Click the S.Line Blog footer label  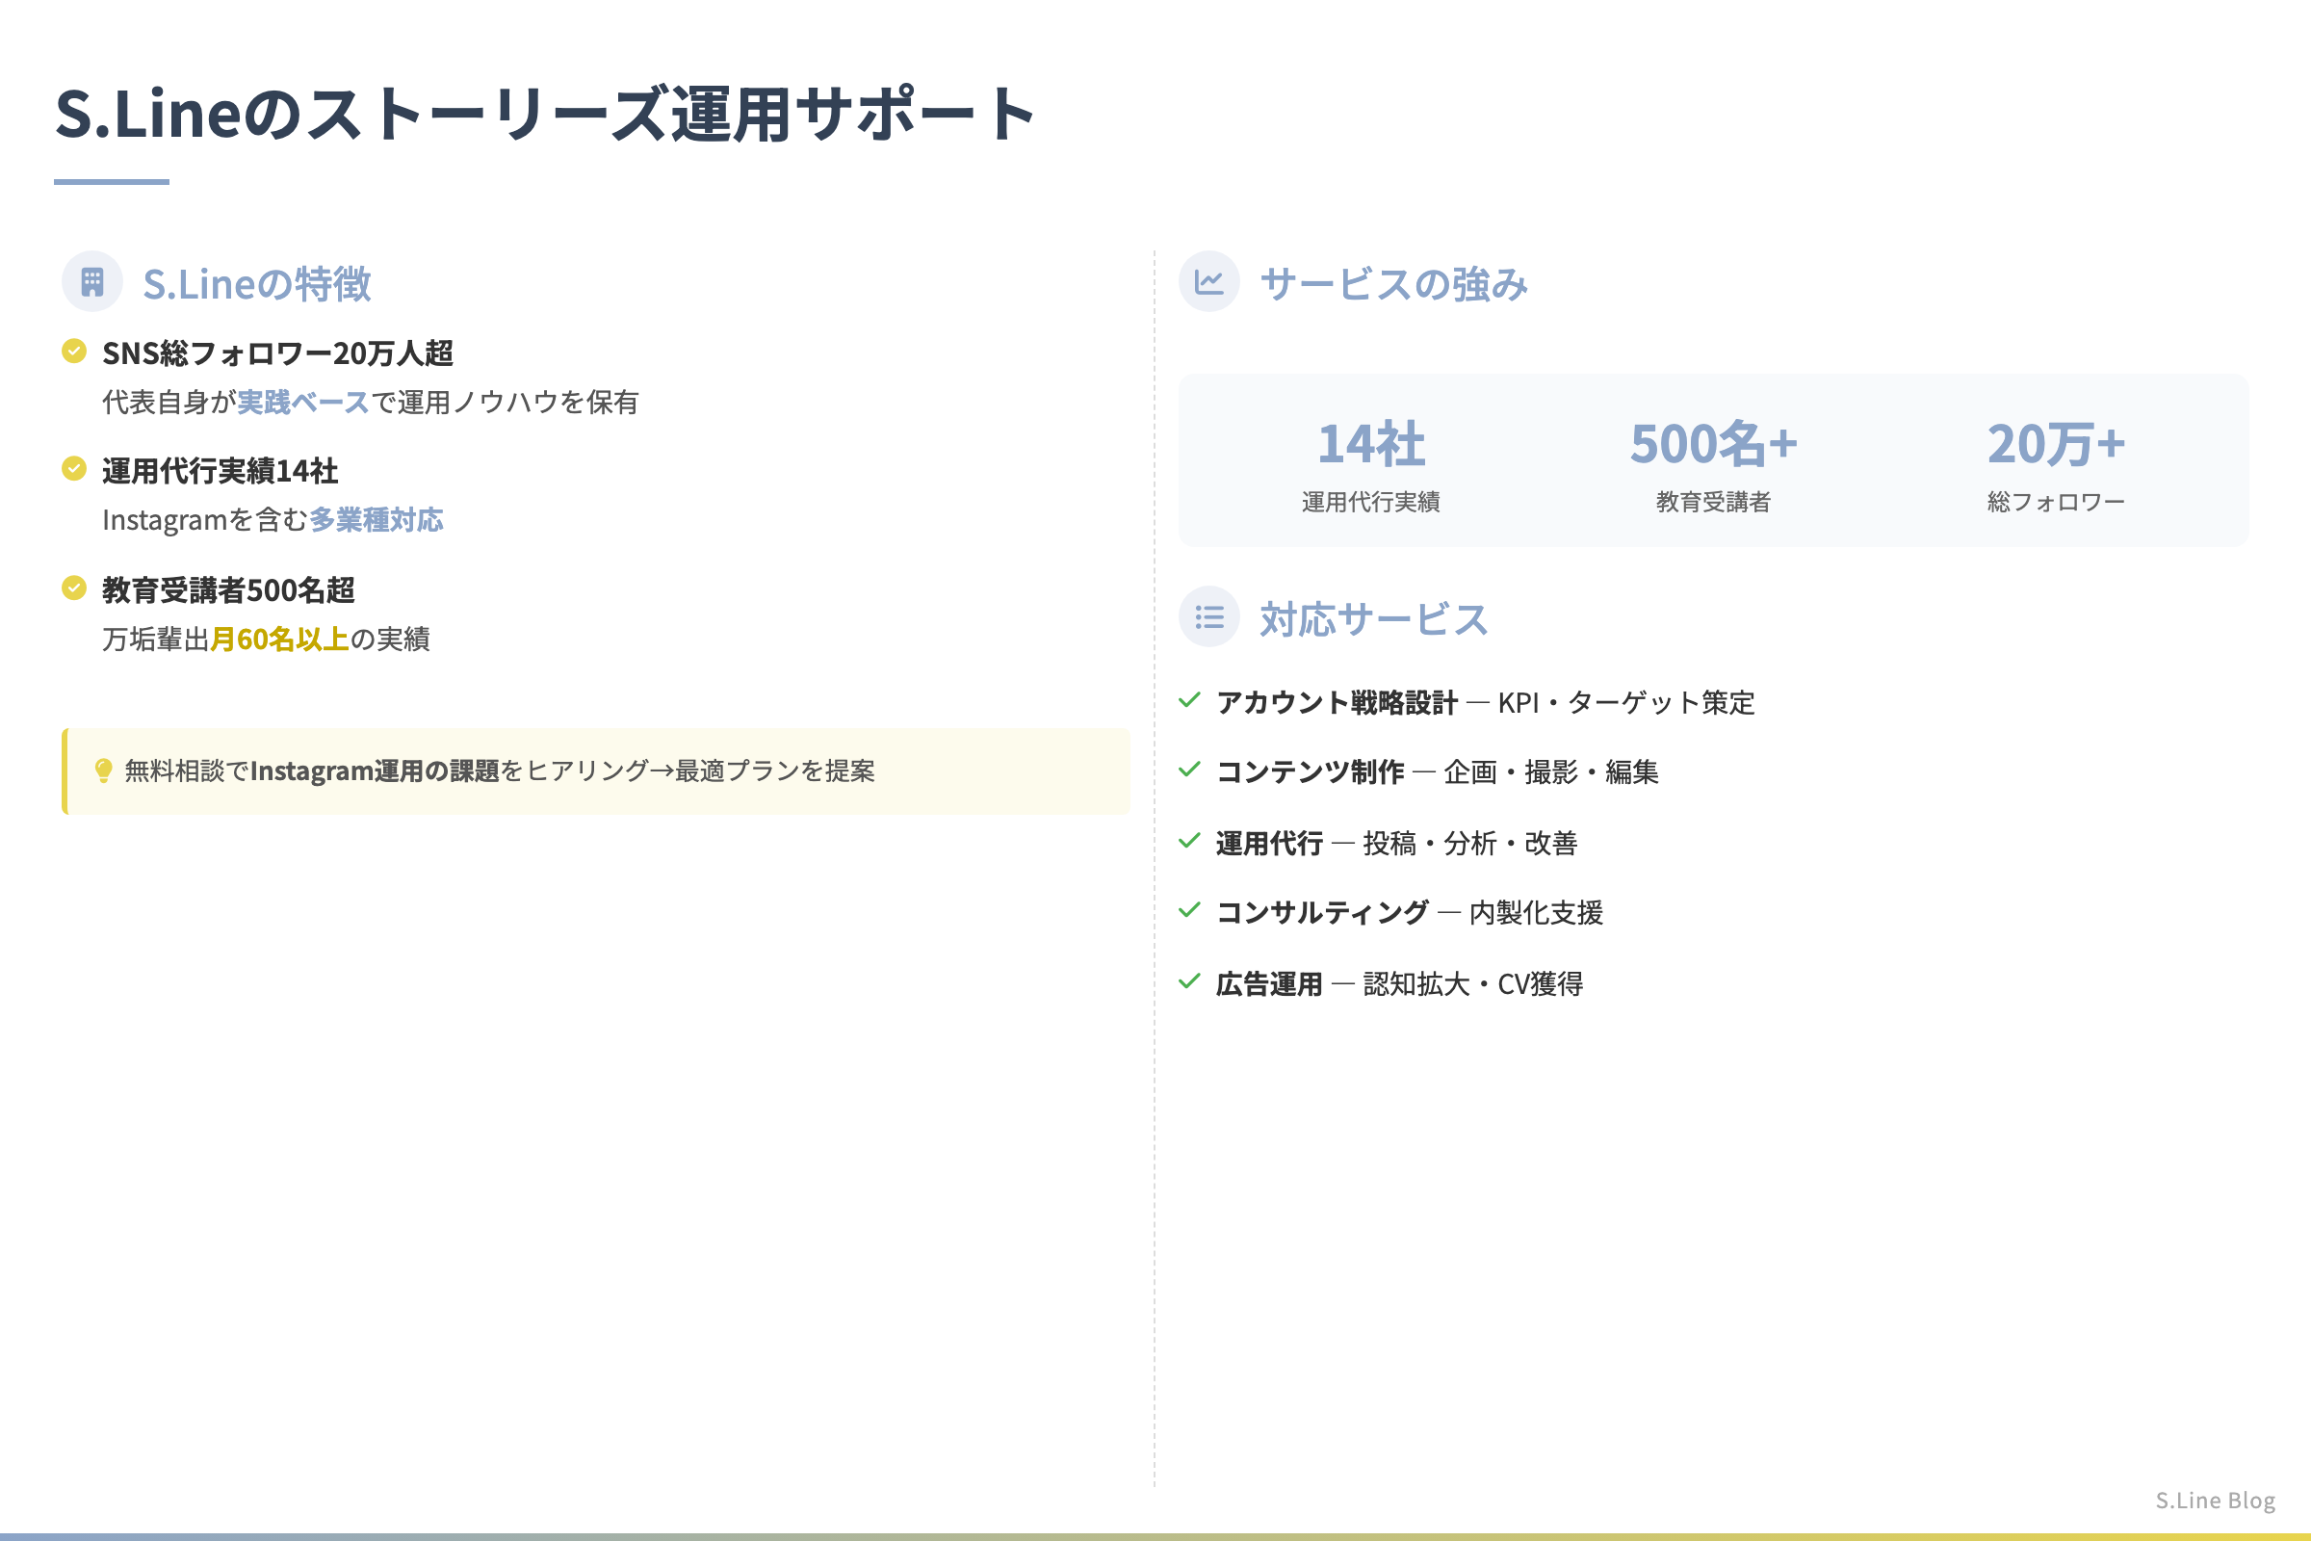pyautogui.click(x=2215, y=1500)
